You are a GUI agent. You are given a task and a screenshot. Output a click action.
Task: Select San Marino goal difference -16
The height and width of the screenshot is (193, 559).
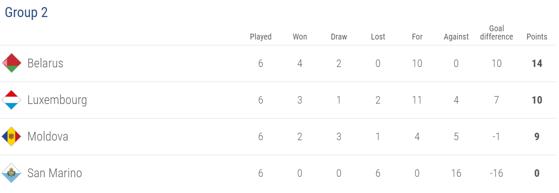point(496,173)
